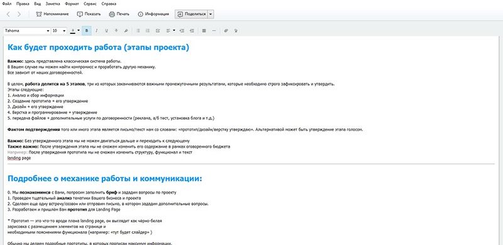The height and width of the screenshot is (245, 503).
Task: Open the dropdown arrow beside Поделиться
Action: (x=211, y=14)
